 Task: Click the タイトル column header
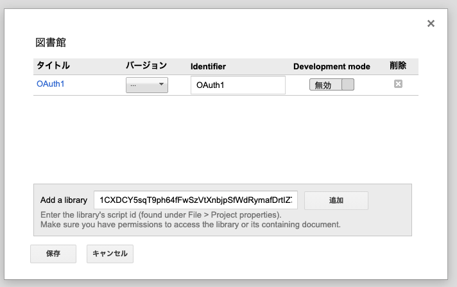[53, 65]
